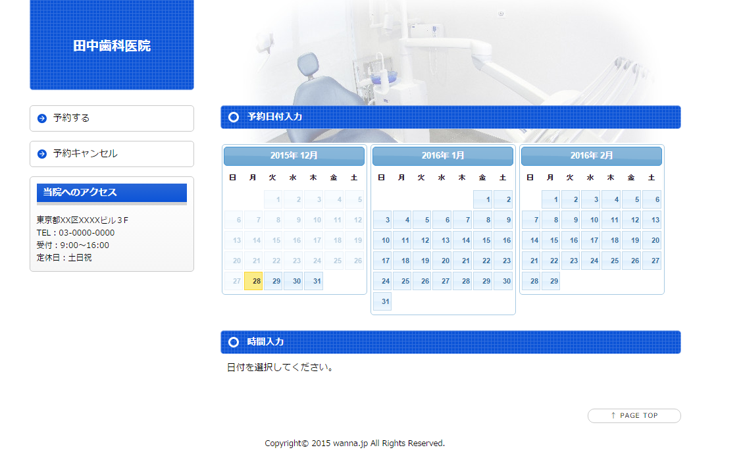Open the 予約する menu item
This screenshot has height=456, width=741.
coord(112,118)
